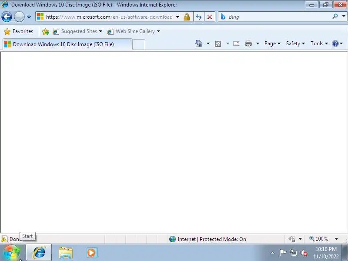Viewport: 348px width, 261px height.
Task: Click the 100% zoom level button
Action: (319, 238)
